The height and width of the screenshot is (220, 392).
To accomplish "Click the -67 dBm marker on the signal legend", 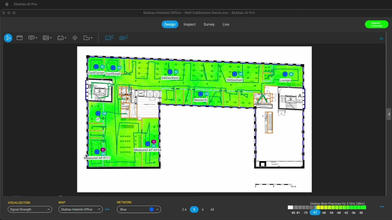I will pos(315,212).
